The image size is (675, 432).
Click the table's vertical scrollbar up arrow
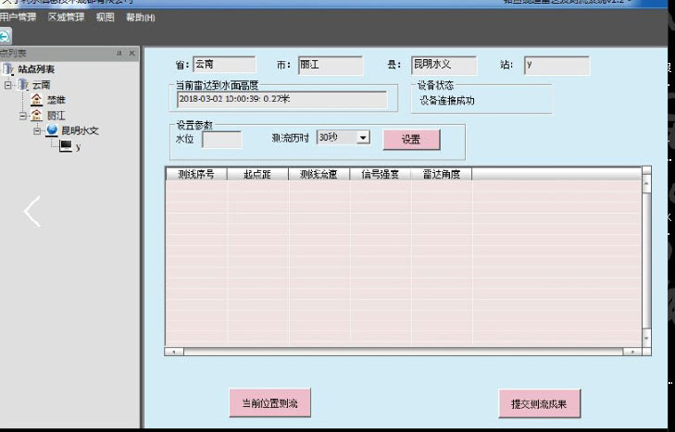646,184
